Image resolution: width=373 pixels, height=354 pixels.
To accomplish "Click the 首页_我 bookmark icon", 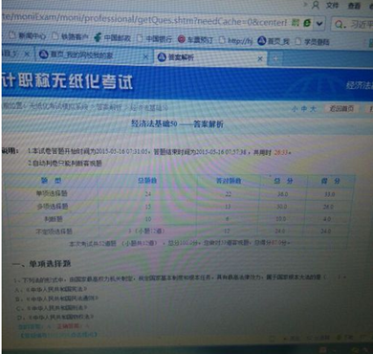I will [x=262, y=40].
